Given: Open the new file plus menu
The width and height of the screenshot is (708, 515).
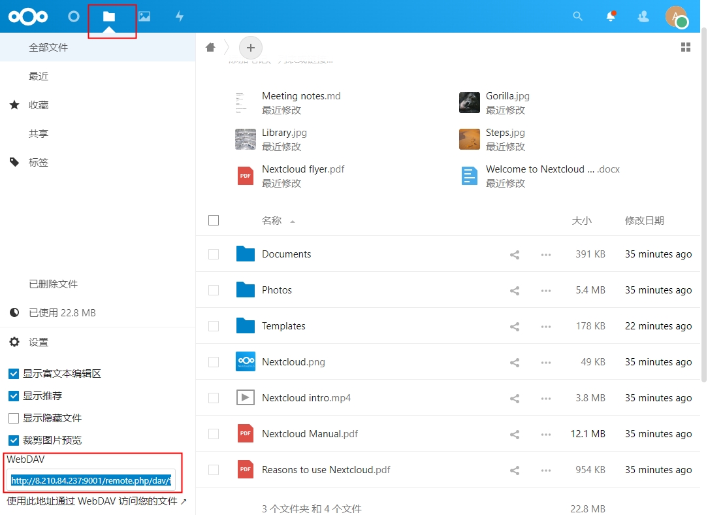Looking at the screenshot, I should pyautogui.click(x=251, y=48).
